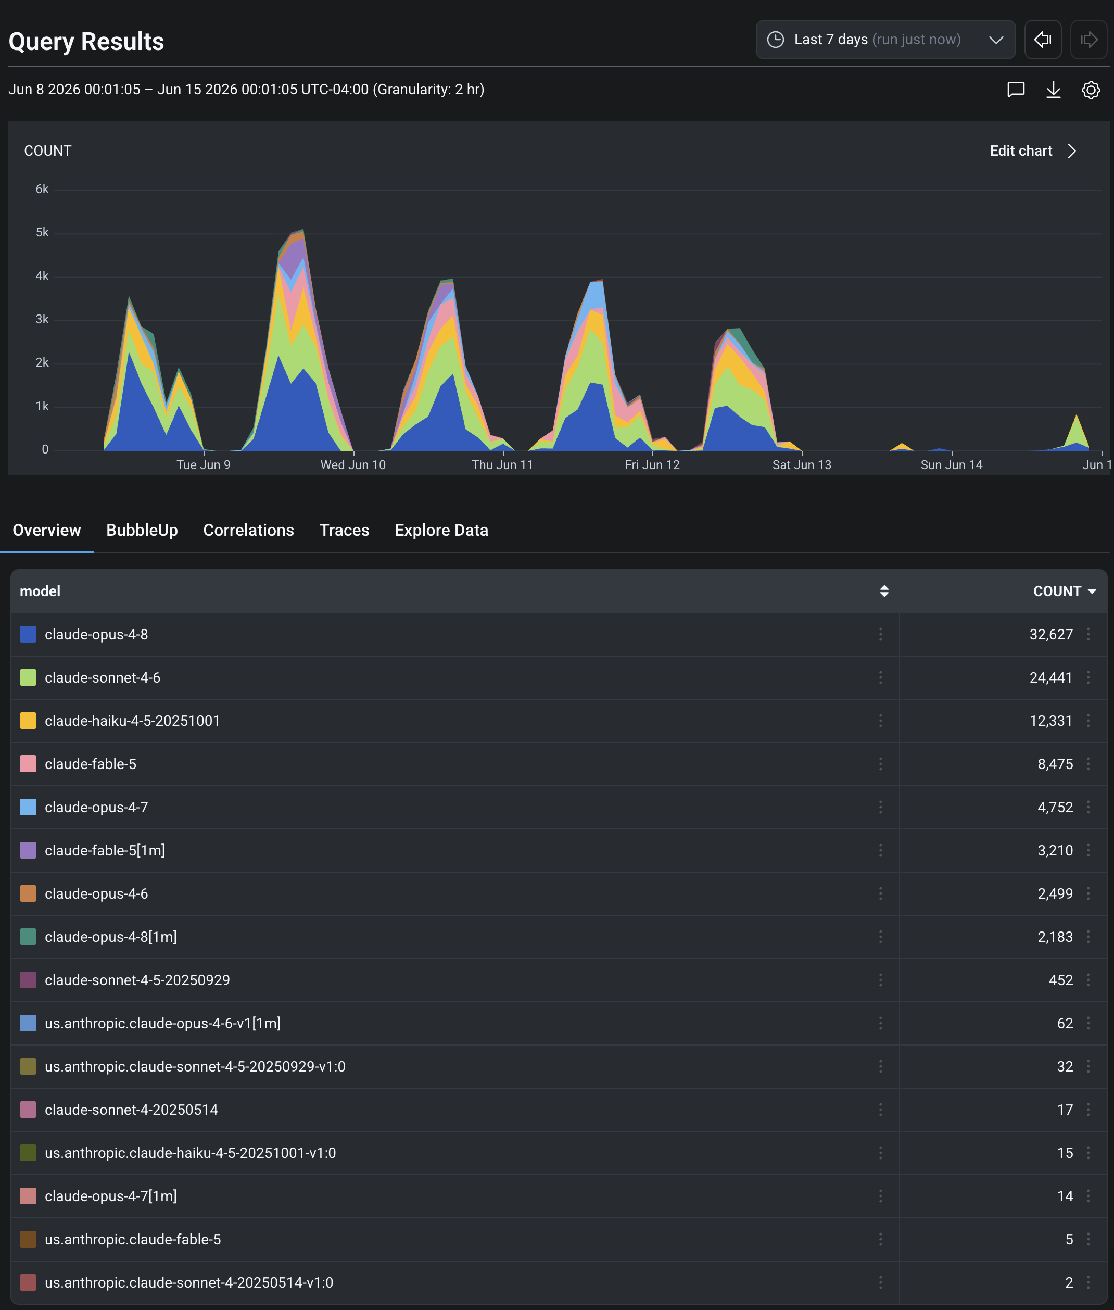Screen dimensions: 1114x1310
Task: Open count menu for 15 value
Action: tap(1088, 1153)
